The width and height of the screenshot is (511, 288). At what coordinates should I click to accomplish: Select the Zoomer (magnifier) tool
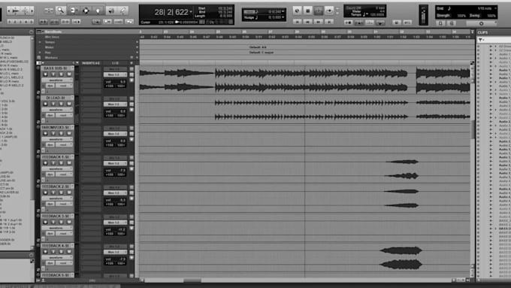61,11
